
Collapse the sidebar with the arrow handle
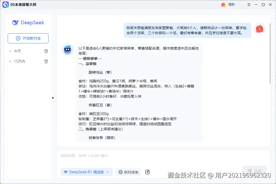click(x=52, y=98)
